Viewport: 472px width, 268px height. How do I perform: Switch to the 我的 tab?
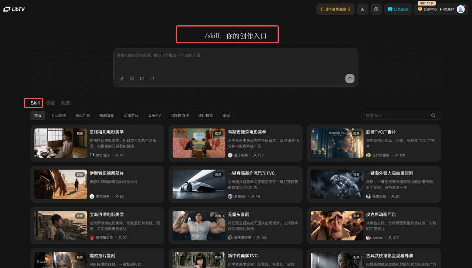point(66,103)
